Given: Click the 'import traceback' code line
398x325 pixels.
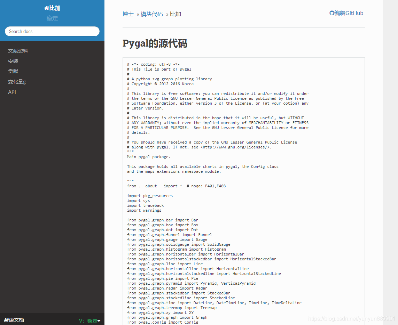Looking at the screenshot, I should 146,205.
